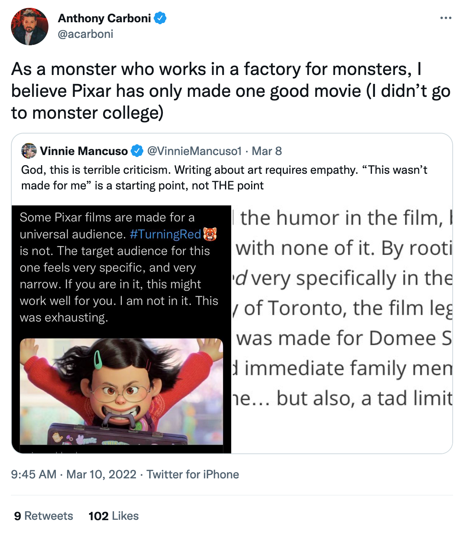Screen dimensions: 464x535
Task: Click the @VinnieMancuso1 handle
Action: coord(195,151)
